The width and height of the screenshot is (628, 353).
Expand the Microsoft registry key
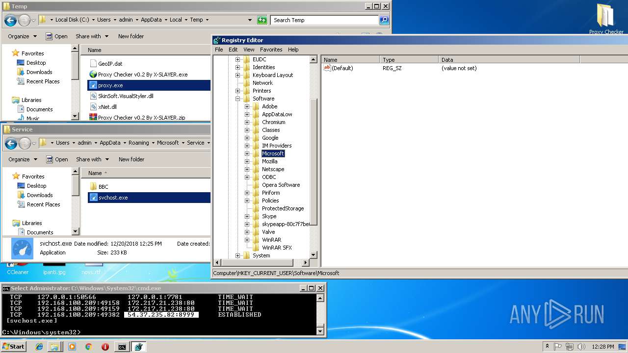(247, 153)
